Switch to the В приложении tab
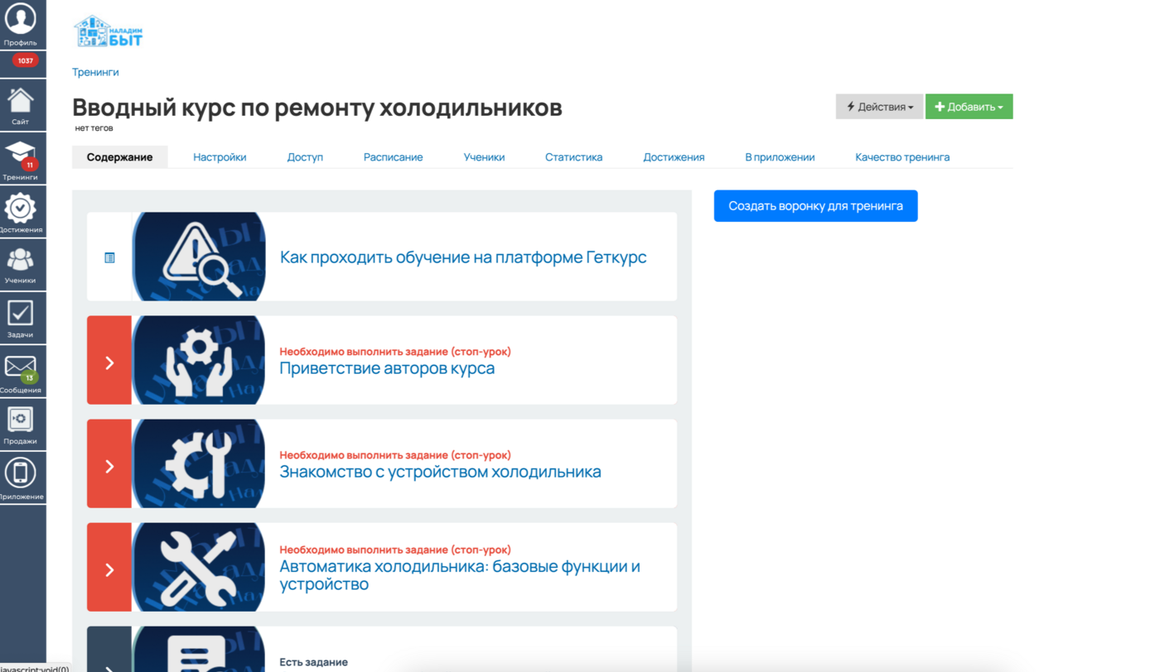Screen dimensions: 1150x672 pyautogui.click(x=780, y=157)
